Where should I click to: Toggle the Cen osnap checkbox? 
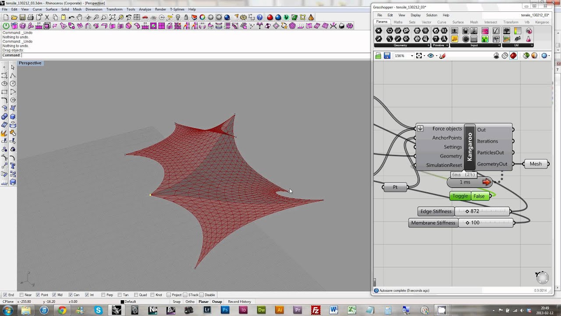pyautogui.click(x=71, y=295)
